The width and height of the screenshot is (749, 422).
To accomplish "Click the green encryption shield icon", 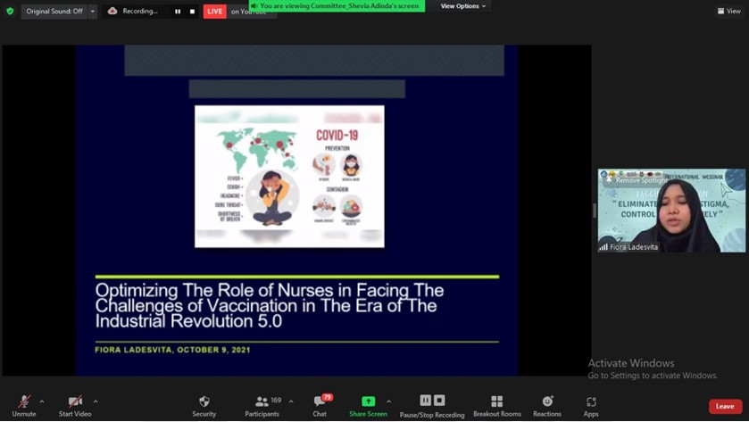I will (x=10, y=12).
